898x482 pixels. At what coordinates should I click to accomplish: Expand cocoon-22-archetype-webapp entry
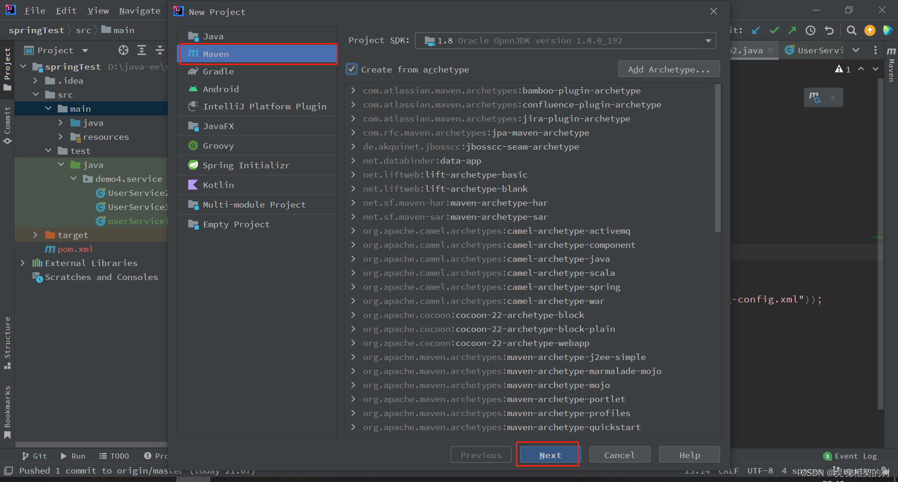[x=353, y=343]
